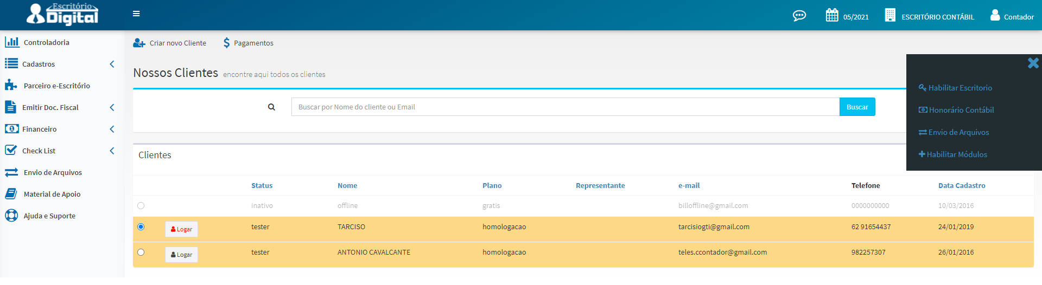Viewport: 1042px width, 285px height.
Task: Open Material de Apoio menu item
Action: click(x=52, y=194)
